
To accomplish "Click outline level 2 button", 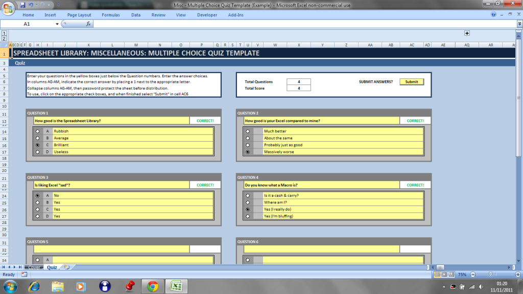I will coord(4,39).
